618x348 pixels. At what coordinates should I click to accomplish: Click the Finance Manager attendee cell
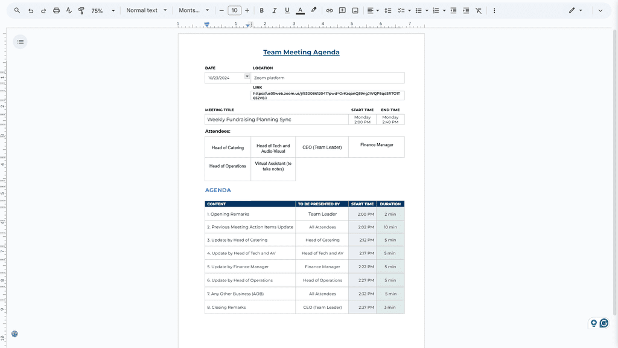pyautogui.click(x=377, y=147)
